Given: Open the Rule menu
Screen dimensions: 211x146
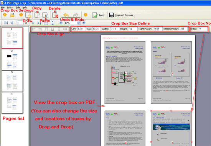Looking at the screenshot, I should pos(18,8).
